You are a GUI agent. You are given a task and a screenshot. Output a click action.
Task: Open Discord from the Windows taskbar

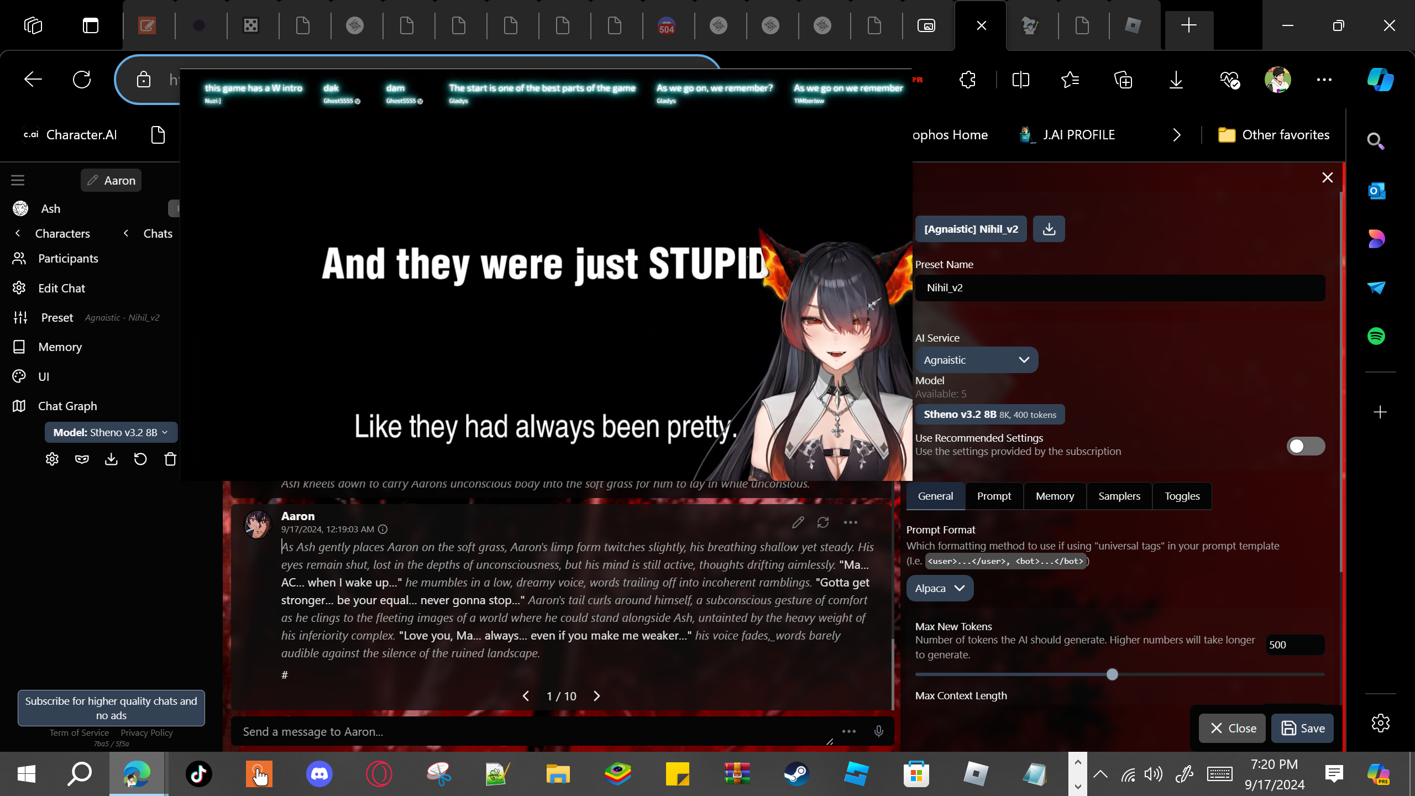pos(319,773)
